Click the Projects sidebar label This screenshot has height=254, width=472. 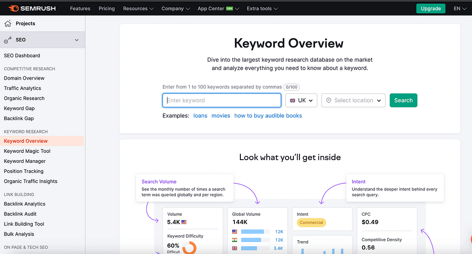click(x=25, y=23)
